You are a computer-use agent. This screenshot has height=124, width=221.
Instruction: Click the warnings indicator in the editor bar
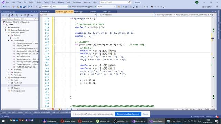(x=60, y=109)
